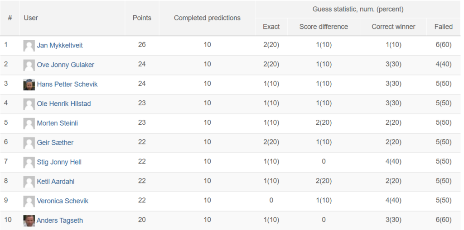Click Ketil Aardahl's avatar icon

[x=29, y=182]
